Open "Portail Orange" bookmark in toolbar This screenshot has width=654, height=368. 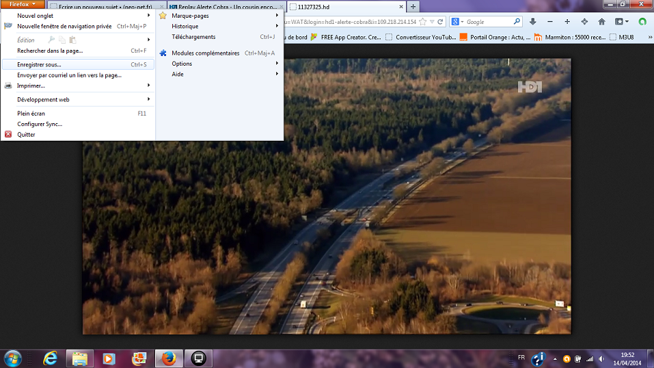pyautogui.click(x=495, y=38)
